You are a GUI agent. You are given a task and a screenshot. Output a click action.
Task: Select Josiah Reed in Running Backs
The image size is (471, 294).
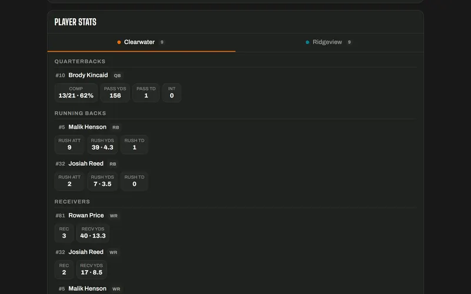pos(86,164)
